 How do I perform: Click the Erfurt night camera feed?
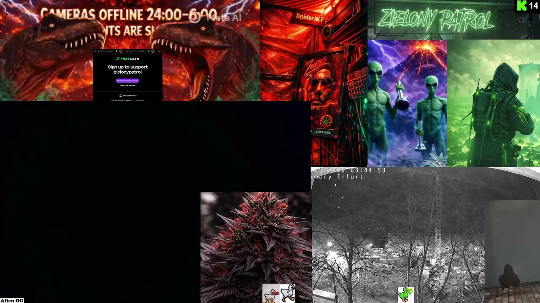[398, 235]
